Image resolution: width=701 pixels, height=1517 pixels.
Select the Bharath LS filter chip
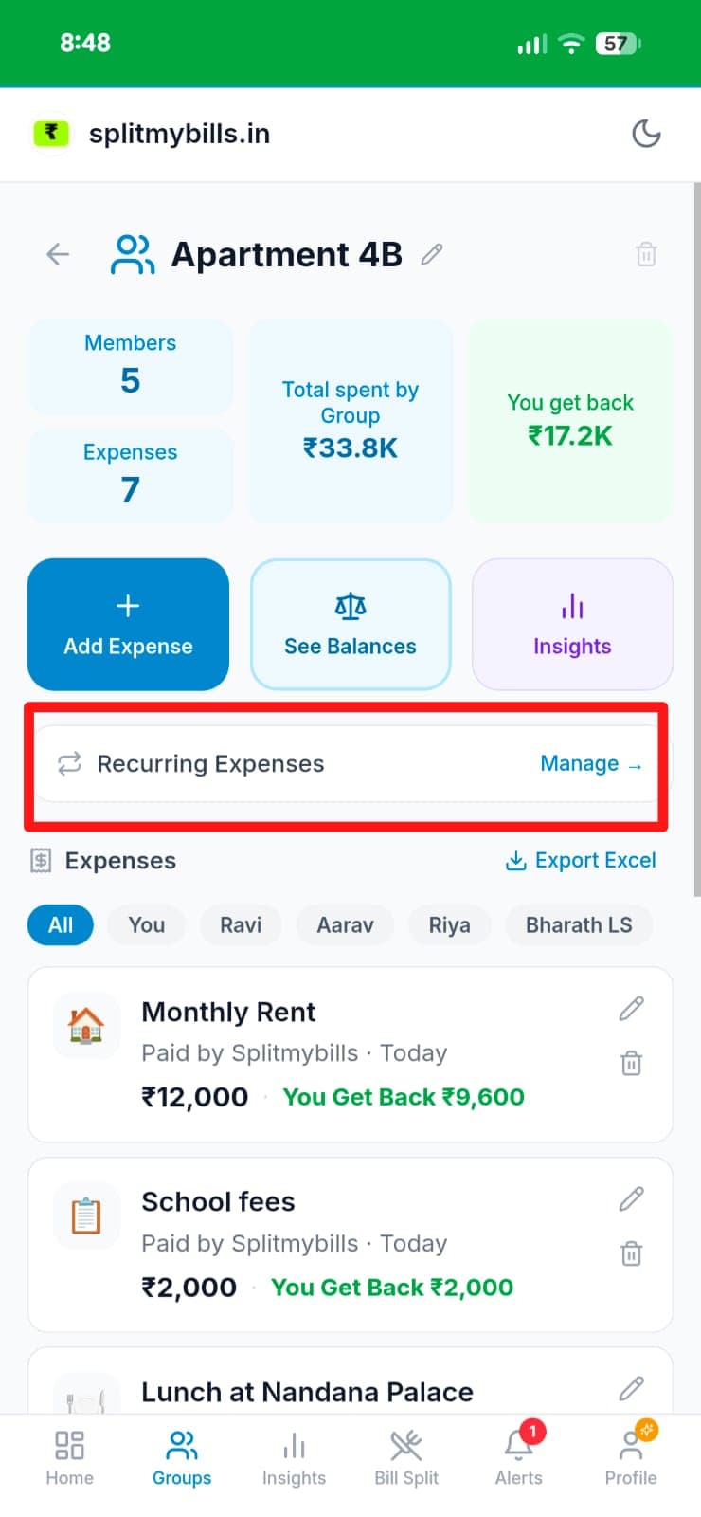[x=579, y=924]
